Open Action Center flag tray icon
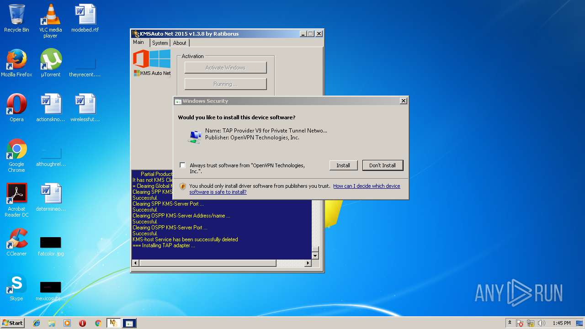The height and width of the screenshot is (329, 585). [520, 323]
